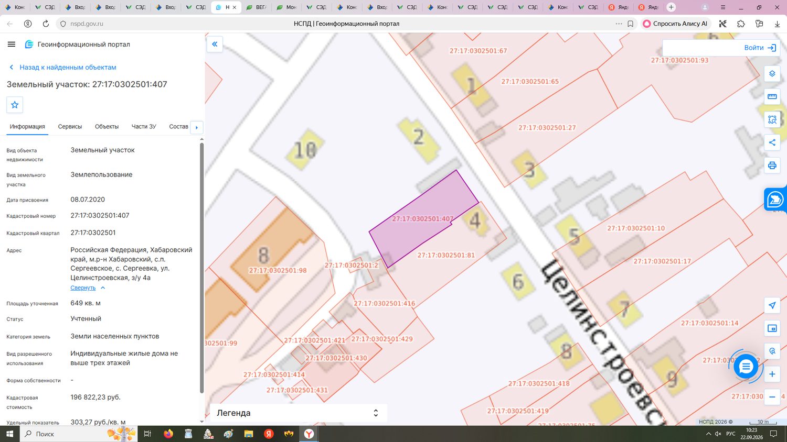Reload the page in the browser
The width and height of the screenshot is (787, 442).
tap(46, 24)
